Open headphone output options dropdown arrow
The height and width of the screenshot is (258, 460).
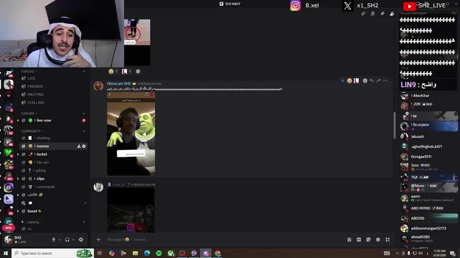click(x=73, y=240)
